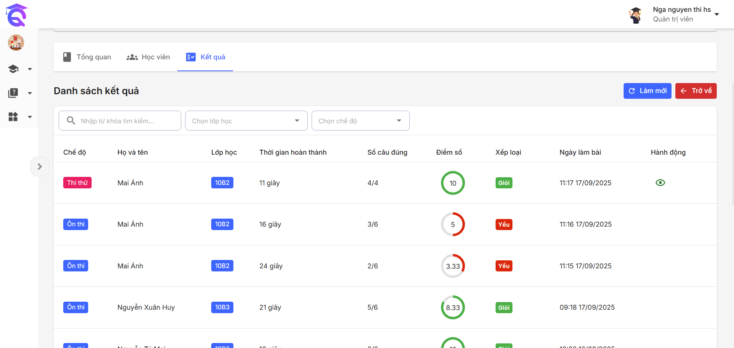
Task: Click the Thi thử mode badge
Action: [77, 183]
